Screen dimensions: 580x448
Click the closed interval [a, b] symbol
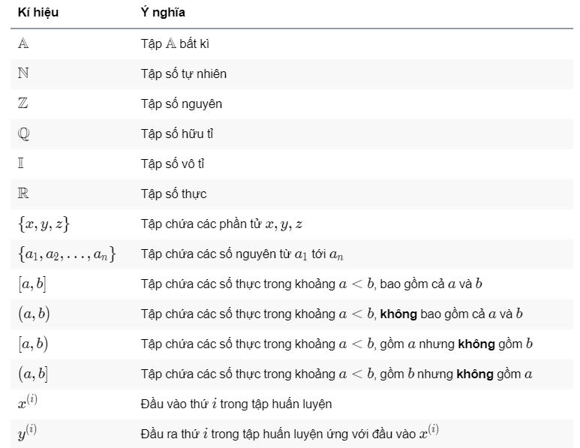coord(32,284)
